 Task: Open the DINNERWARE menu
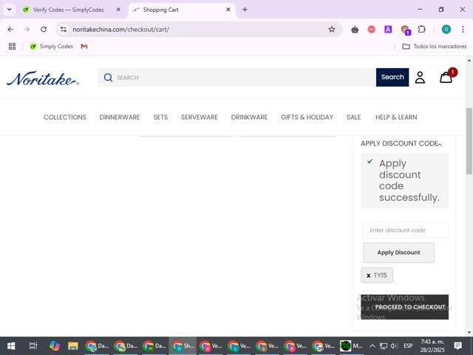click(120, 117)
